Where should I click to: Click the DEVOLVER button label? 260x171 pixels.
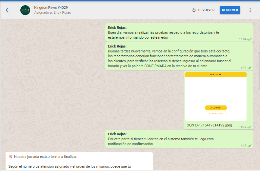point(206,10)
